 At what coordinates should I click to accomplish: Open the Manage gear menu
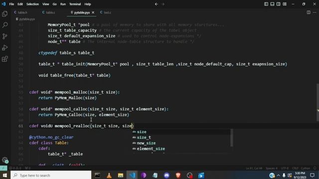click(x=4, y=160)
